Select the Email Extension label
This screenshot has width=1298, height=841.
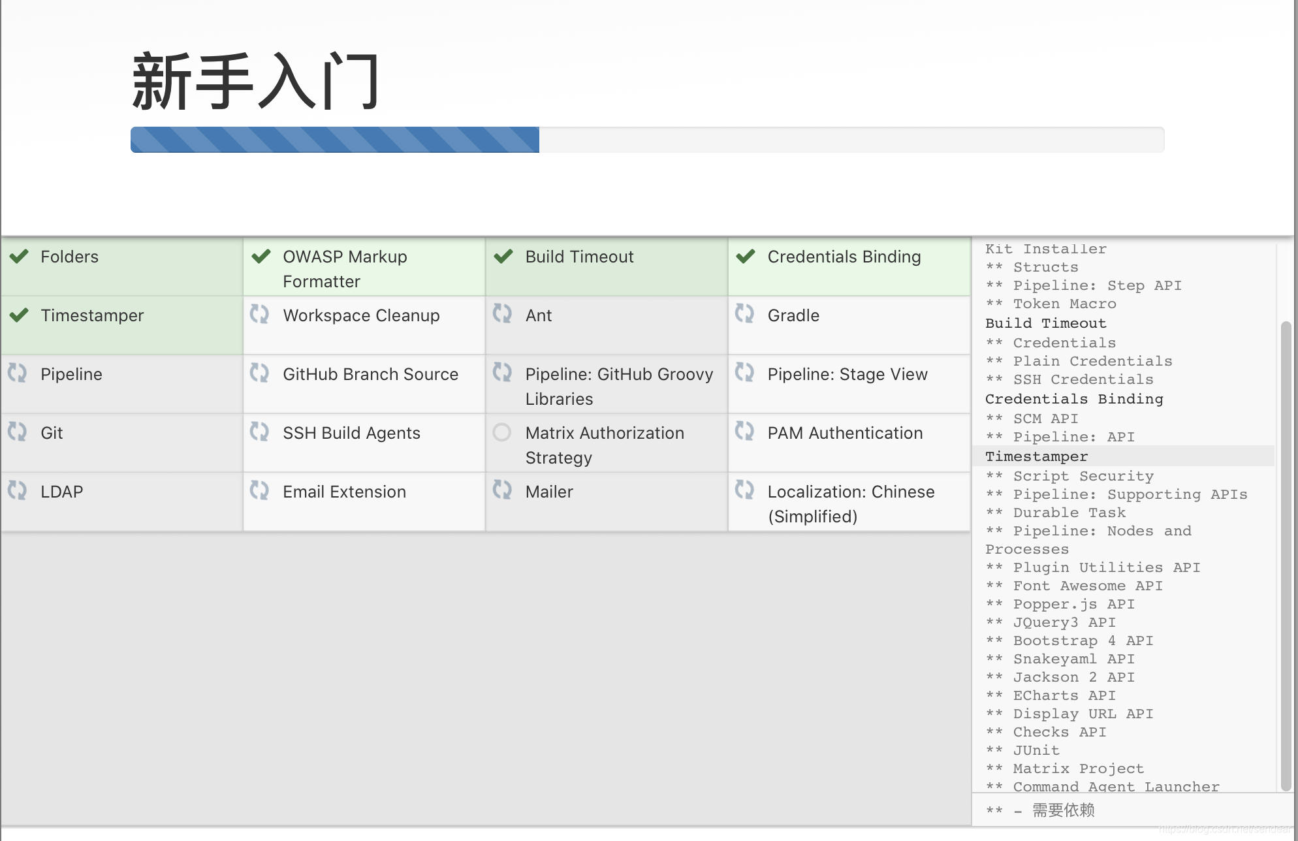click(x=344, y=492)
